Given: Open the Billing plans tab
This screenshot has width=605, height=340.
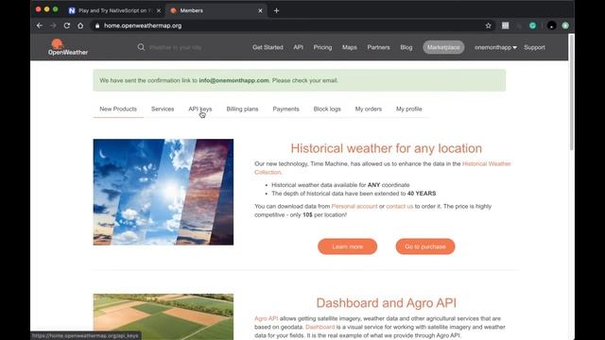Looking at the screenshot, I should pos(242,110).
